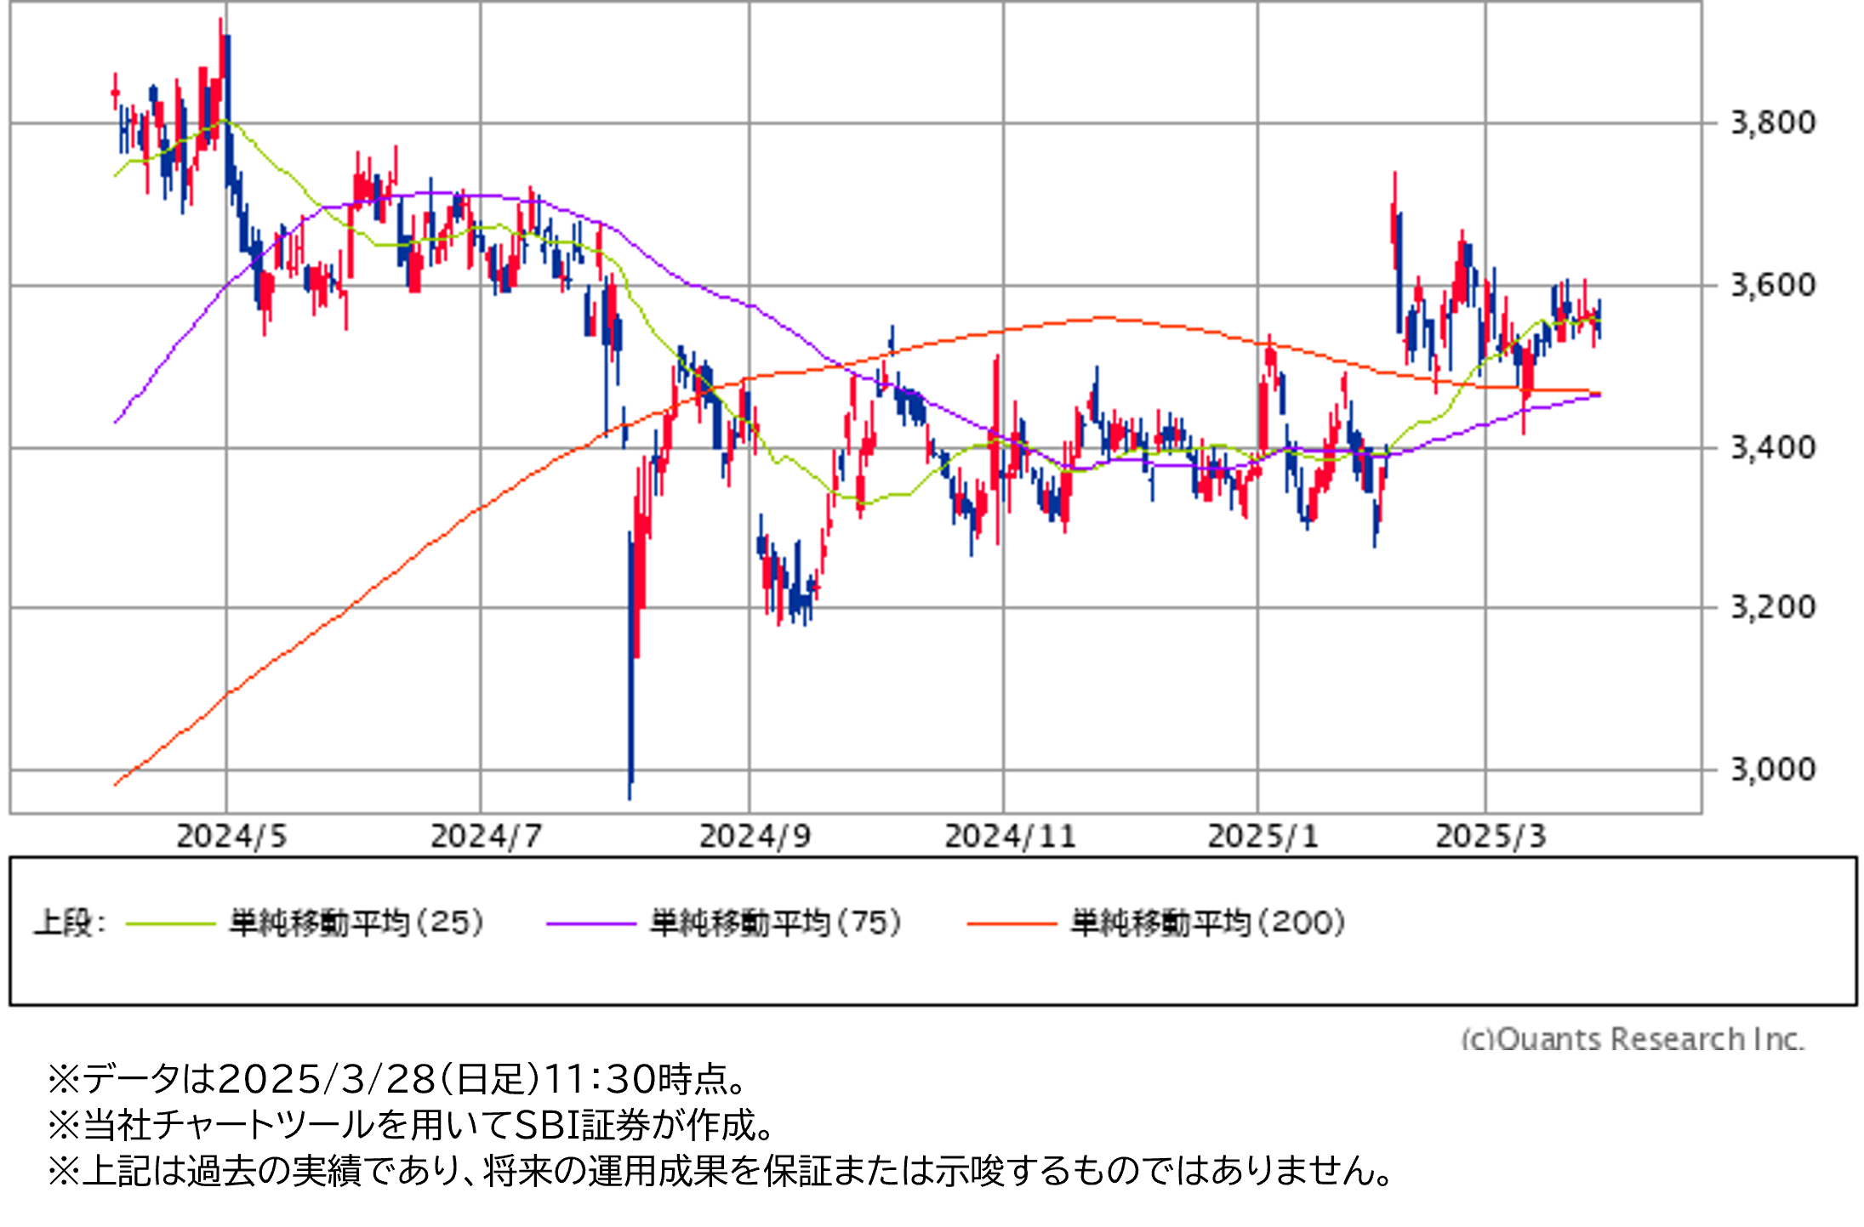The image size is (1864, 1227).
Task: Click the 3,000 price axis label
Action: pos(1773,770)
